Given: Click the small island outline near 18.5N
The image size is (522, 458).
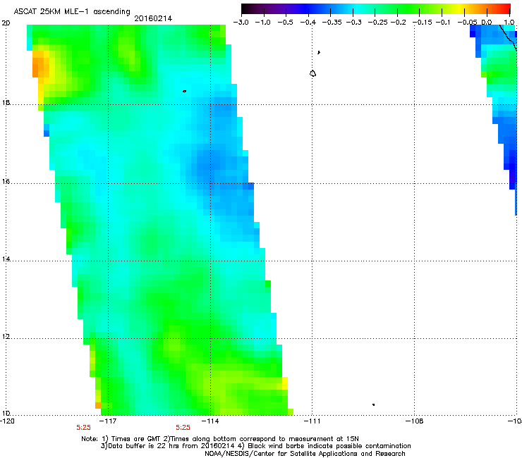Looking at the screenshot, I should coord(184,91).
